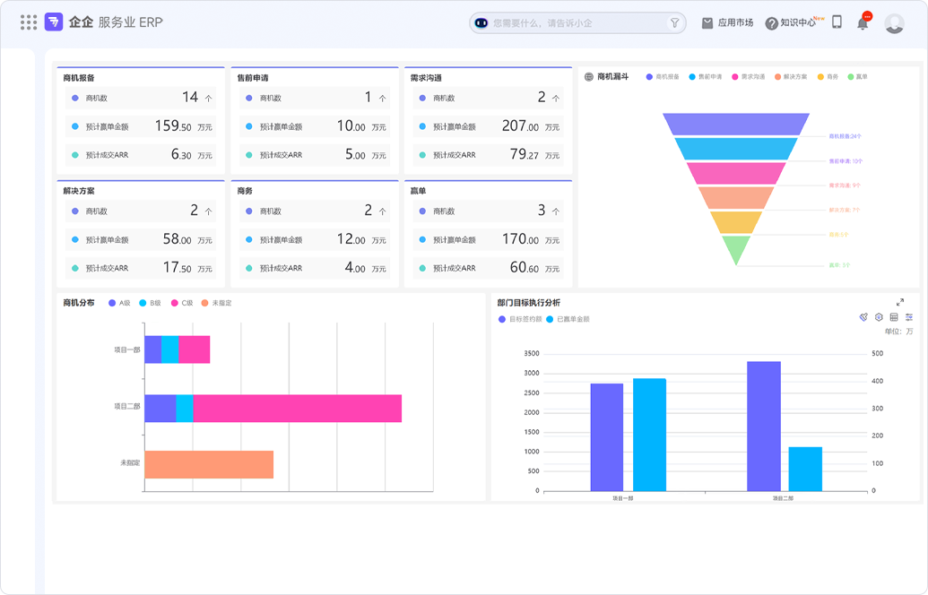Open 应用市场 from the top bar
This screenshot has height=595, width=928.
coord(727,23)
